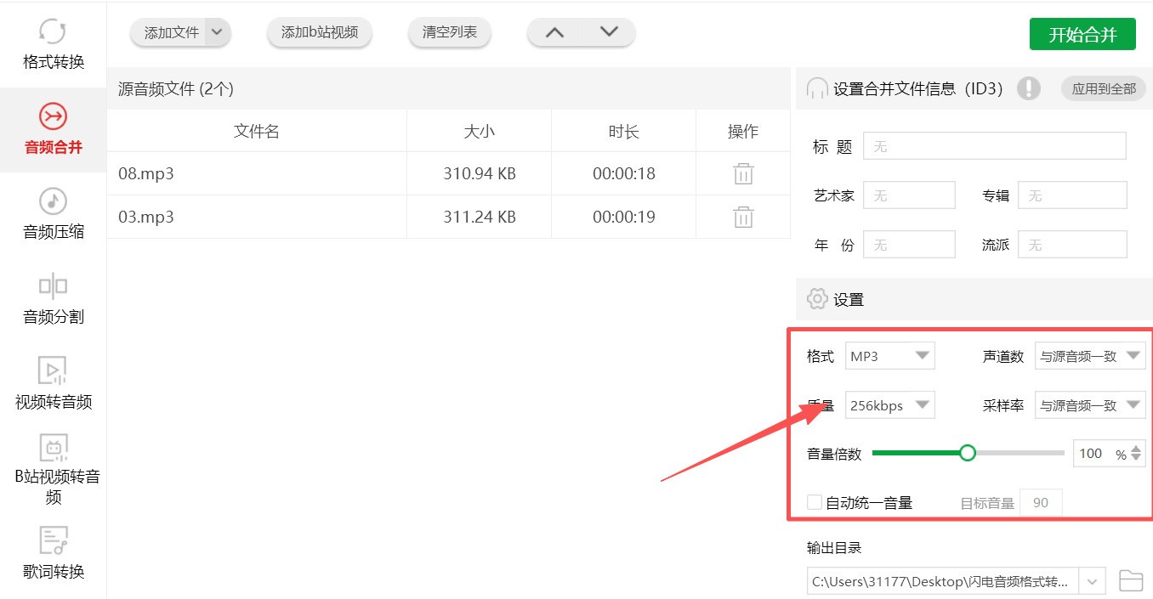Open the 音频压缩 audio compression section
1153x599 pixels.
tap(53, 214)
